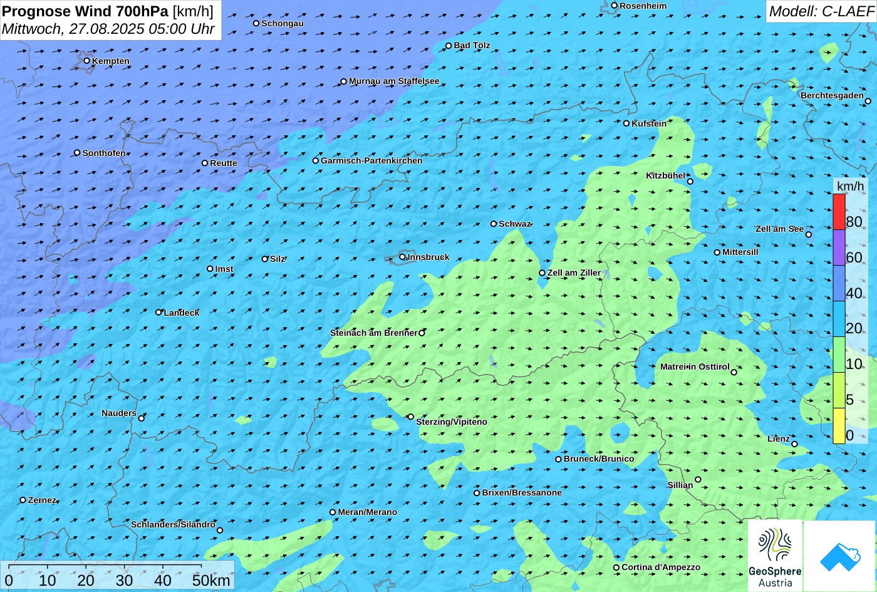Click the Zernez location marker
877x592 pixels.
coord(23,500)
